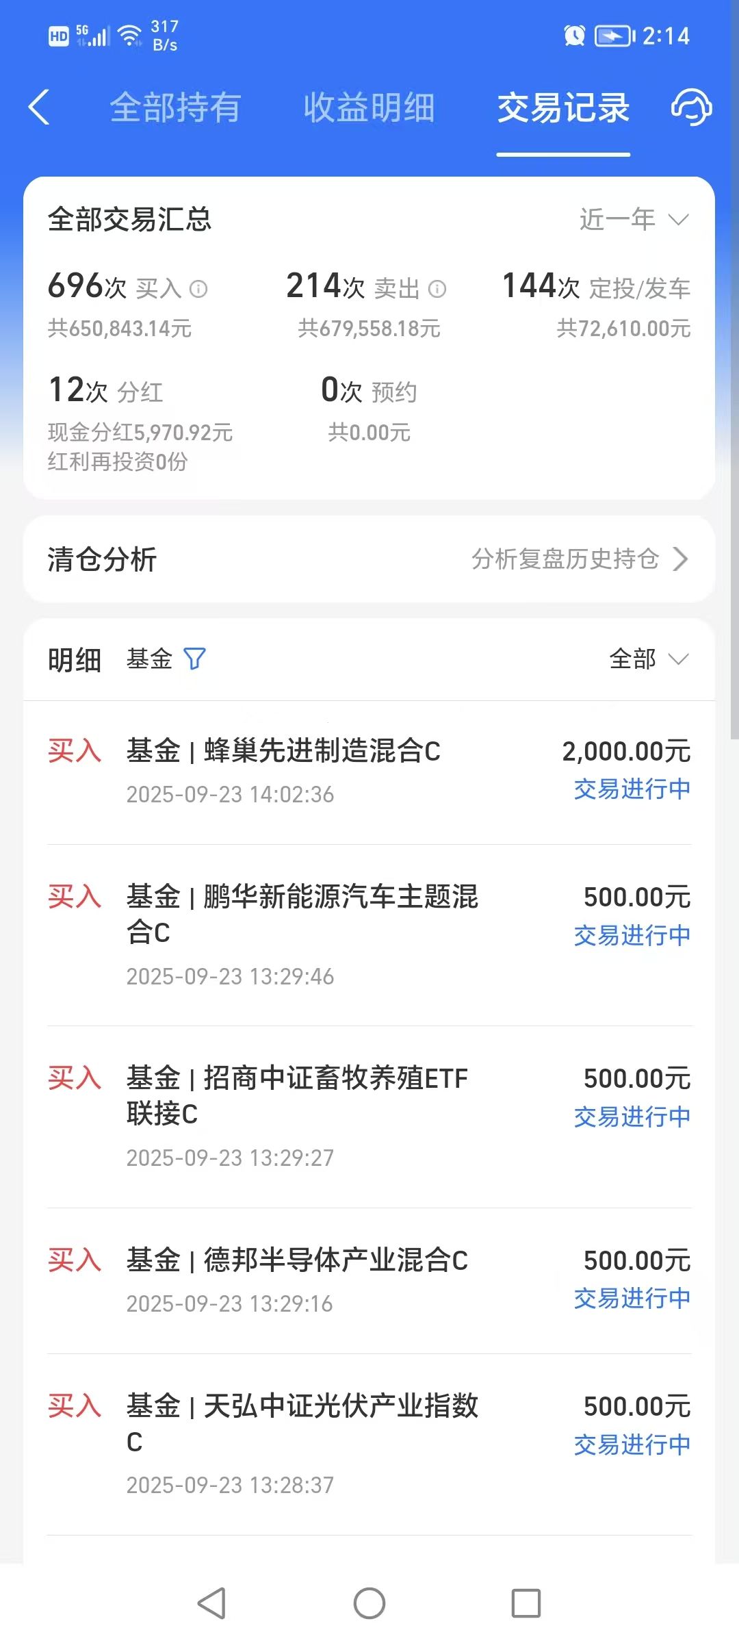Expand the 全部 transaction type dropdown
Screen dimensions: 739x1643
649,659
